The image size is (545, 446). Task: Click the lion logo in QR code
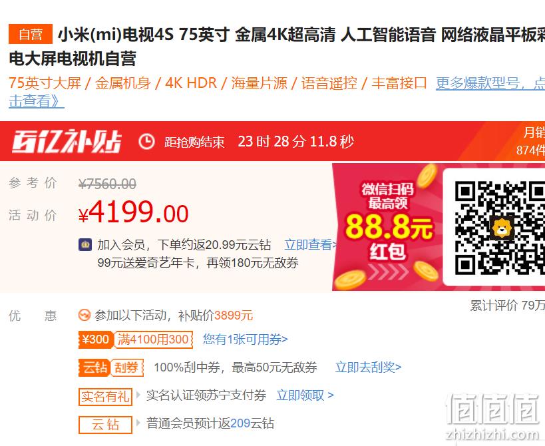click(x=502, y=228)
